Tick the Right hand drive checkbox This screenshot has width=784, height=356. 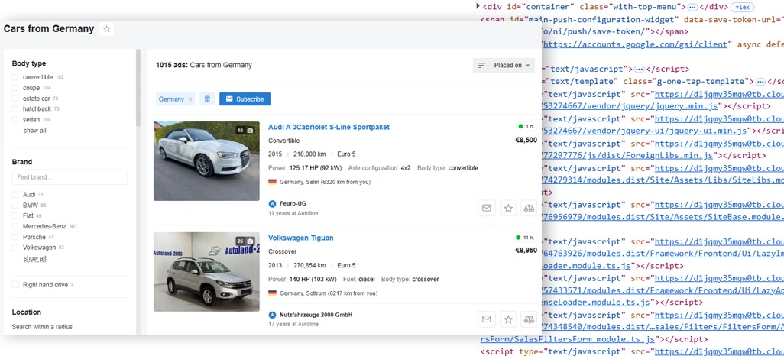click(15, 285)
